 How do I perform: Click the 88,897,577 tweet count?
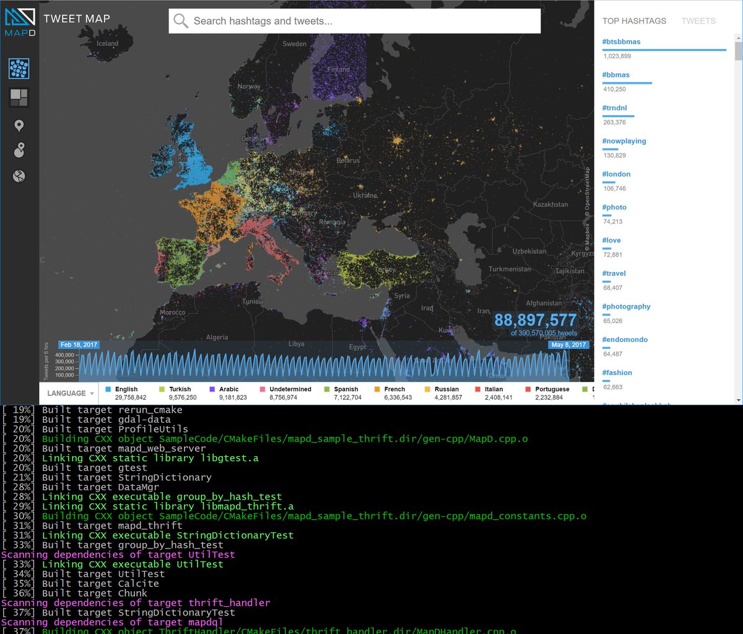pos(535,320)
